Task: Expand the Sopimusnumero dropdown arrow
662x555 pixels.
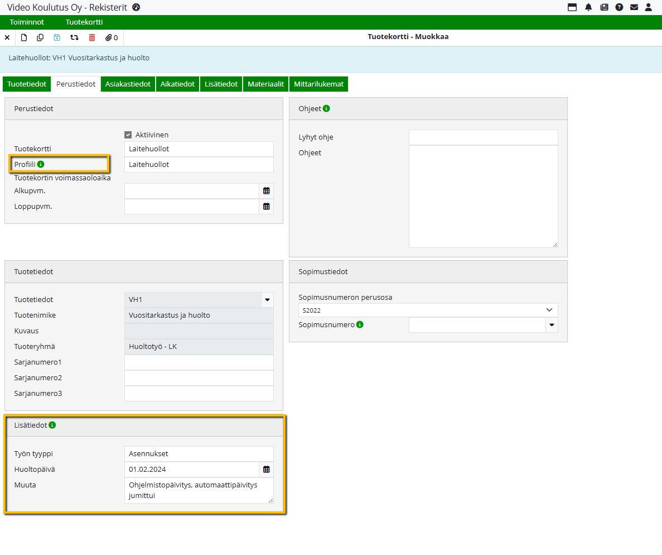Action: (x=552, y=325)
